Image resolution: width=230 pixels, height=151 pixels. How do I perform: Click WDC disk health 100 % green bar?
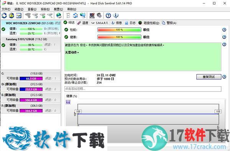pos(31,29)
